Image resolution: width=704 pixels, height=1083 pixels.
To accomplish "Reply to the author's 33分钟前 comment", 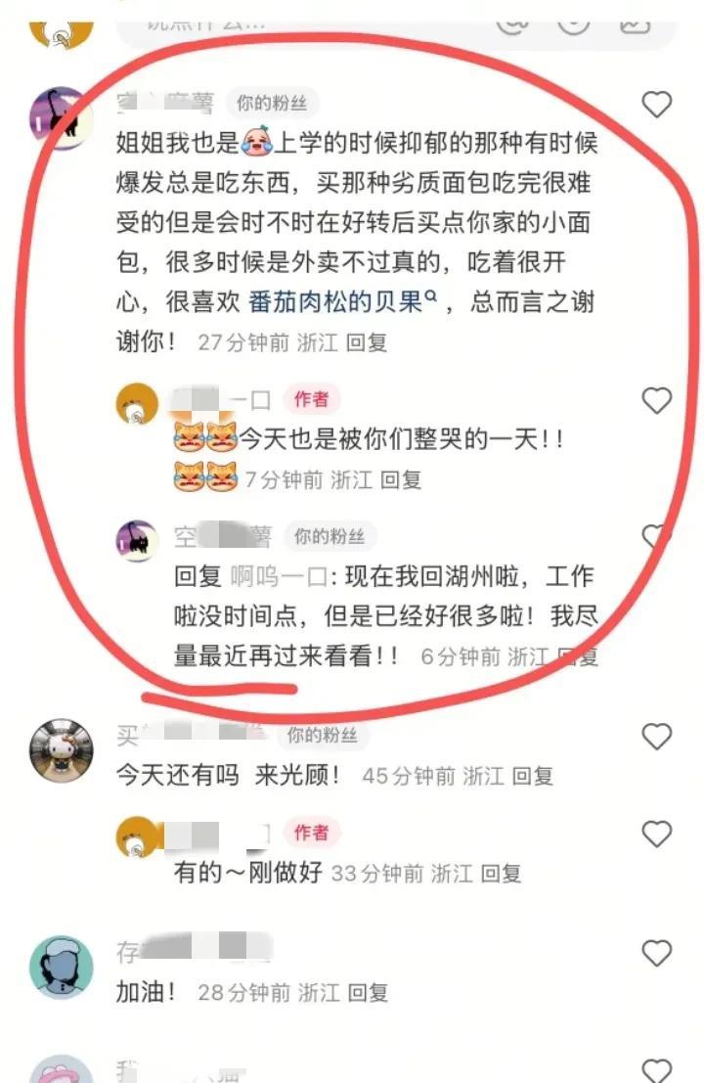I will coord(501,874).
